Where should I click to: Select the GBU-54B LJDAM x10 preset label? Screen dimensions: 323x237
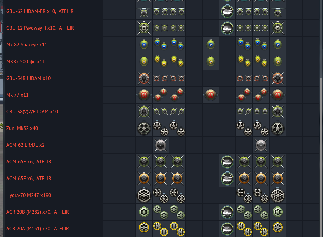click(x=29, y=78)
